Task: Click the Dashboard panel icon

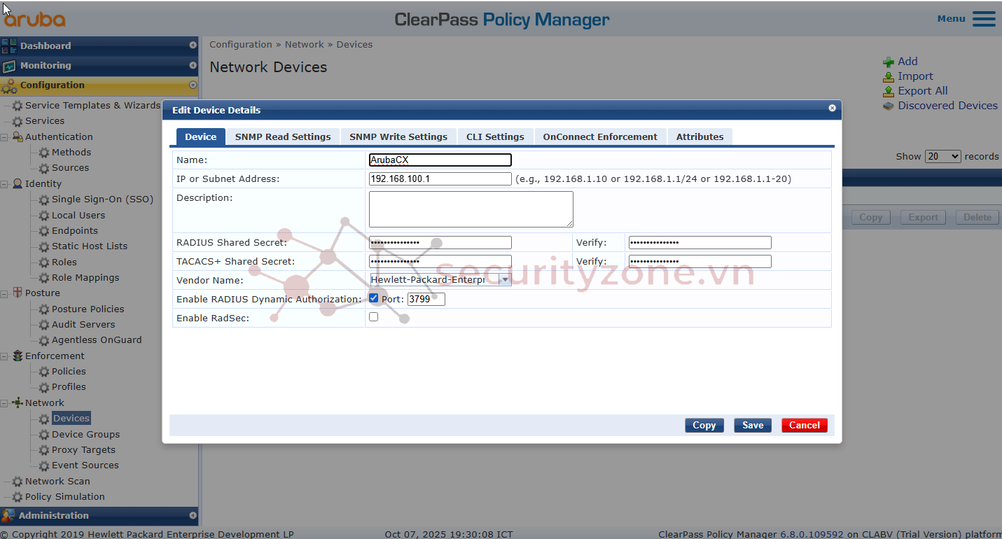Action: point(9,46)
